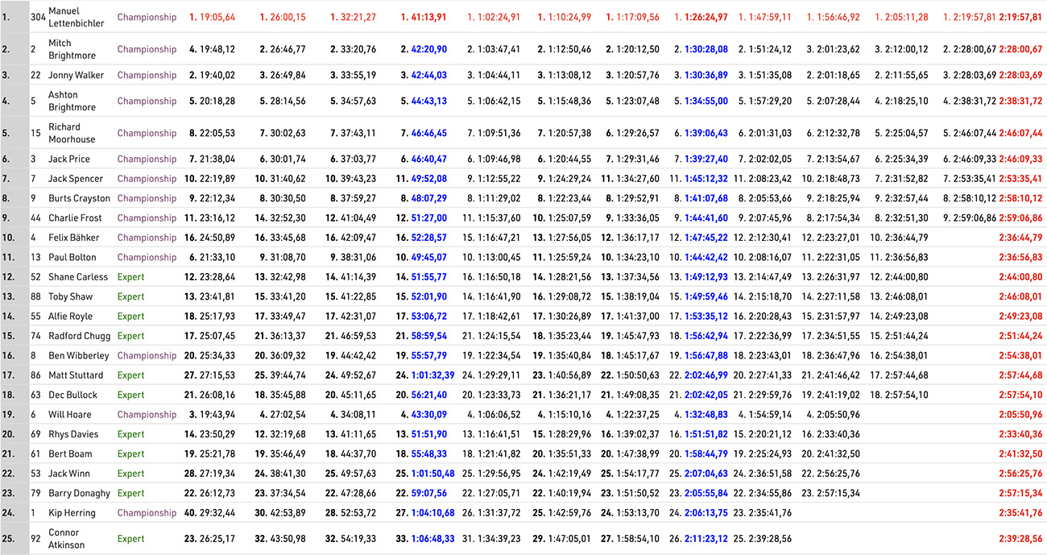Click Toby Shaw's name
The width and height of the screenshot is (1047, 555).
click(x=70, y=296)
